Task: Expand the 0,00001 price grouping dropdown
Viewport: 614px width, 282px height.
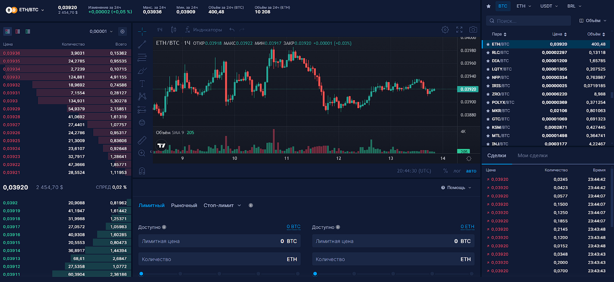Action: coord(101,31)
